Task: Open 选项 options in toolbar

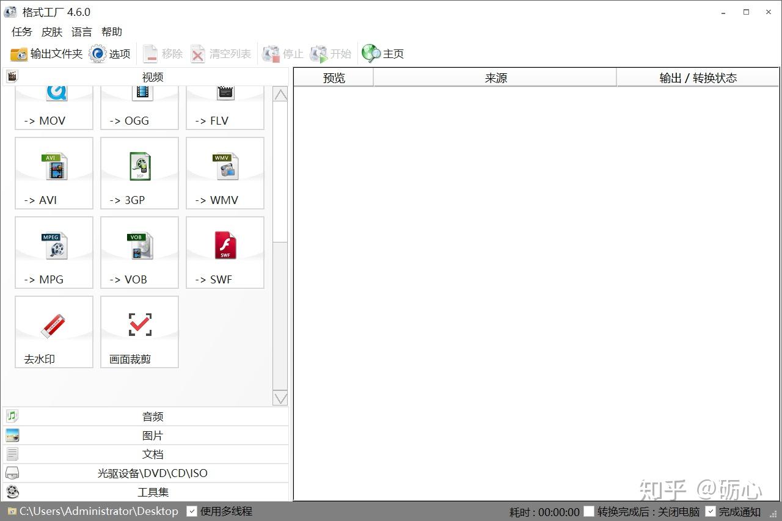Action: (110, 54)
